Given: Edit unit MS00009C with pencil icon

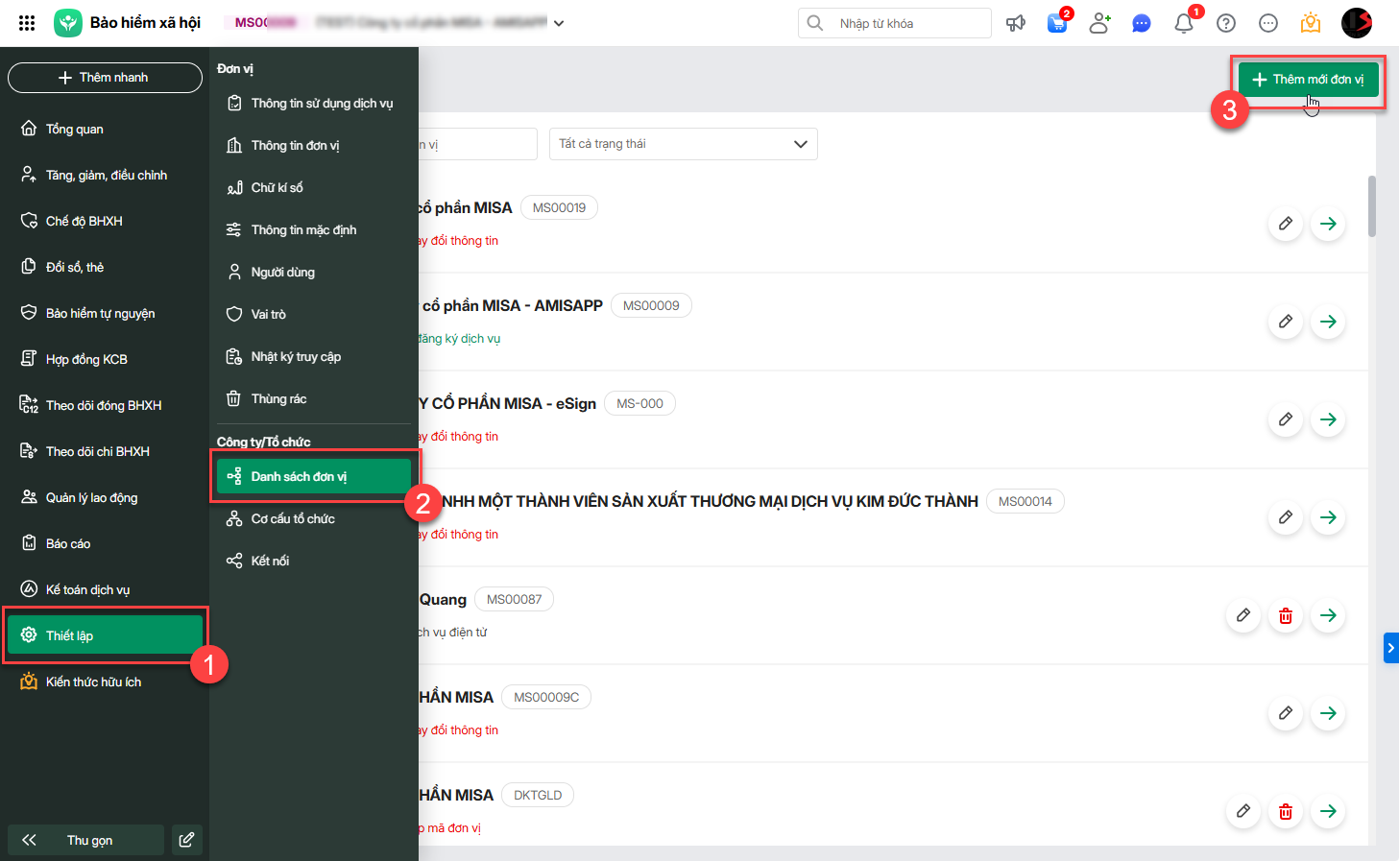Looking at the screenshot, I should 1286,713.
